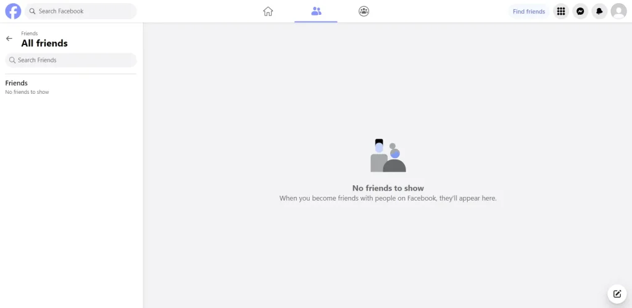The height and width of the screenshot is (308, 632).
Task: Click the Friends section label in sidebar
Action: click(17, 83)
